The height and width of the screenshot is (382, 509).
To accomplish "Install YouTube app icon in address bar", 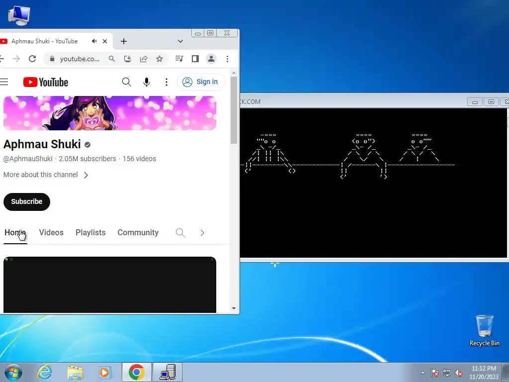I will (x=128, y=59).
